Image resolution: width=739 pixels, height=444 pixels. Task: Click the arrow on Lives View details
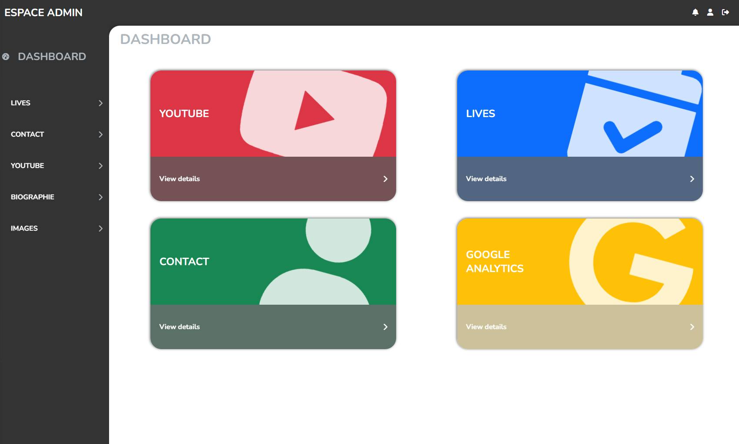tap(692, 179)
